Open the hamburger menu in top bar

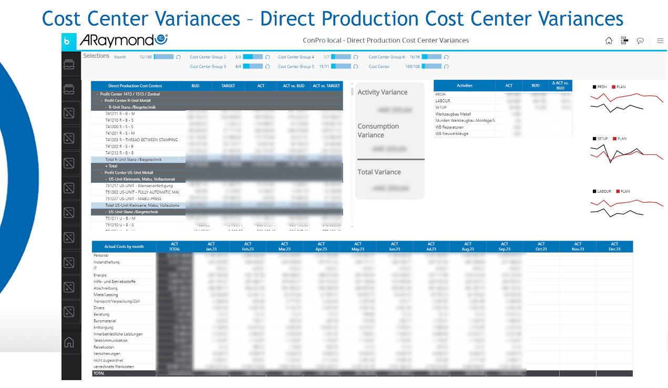click(660, 40)
